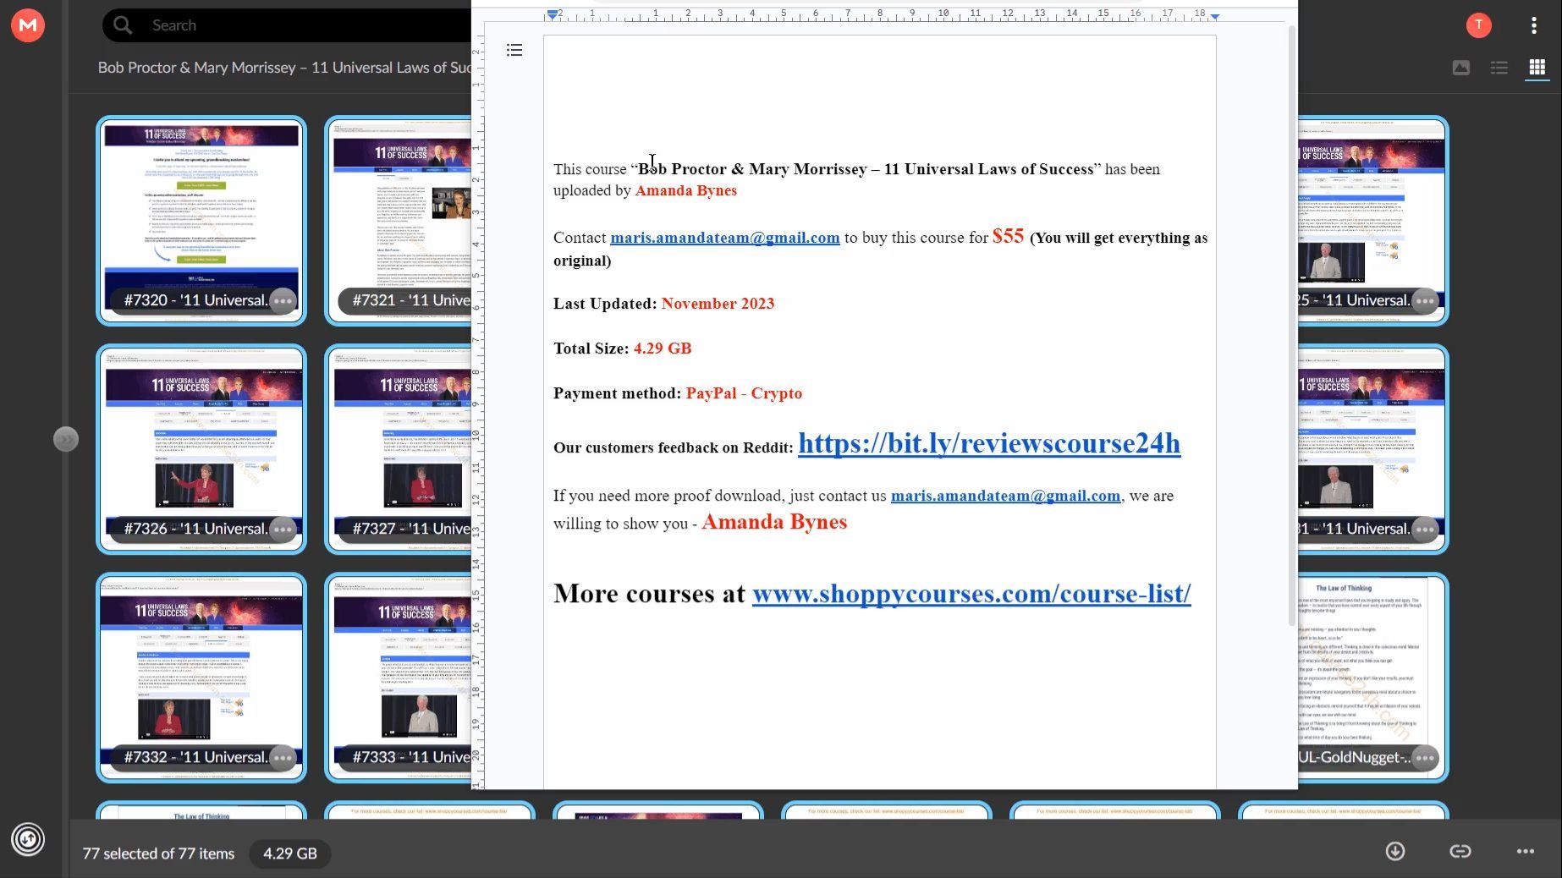Switch to grid thumbnail view icon
Screen dimensions: 1562x878
[1537, 67]
